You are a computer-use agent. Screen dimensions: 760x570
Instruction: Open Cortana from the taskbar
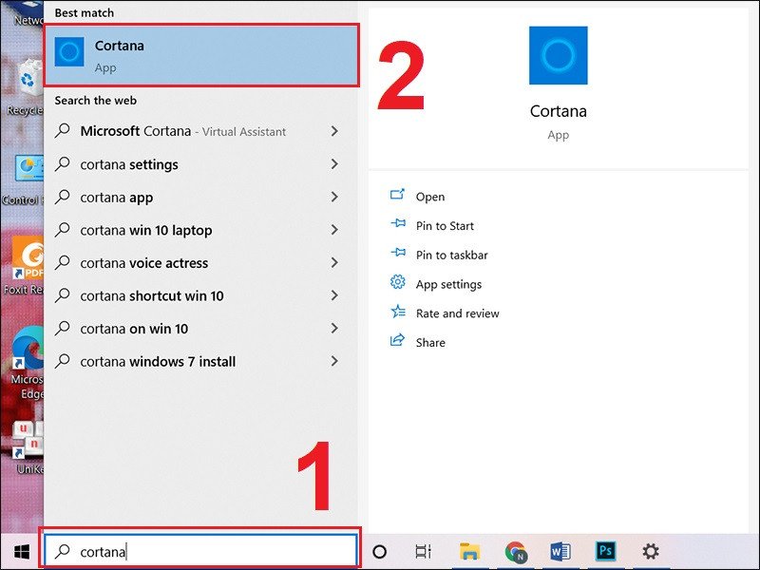(378, 552)
